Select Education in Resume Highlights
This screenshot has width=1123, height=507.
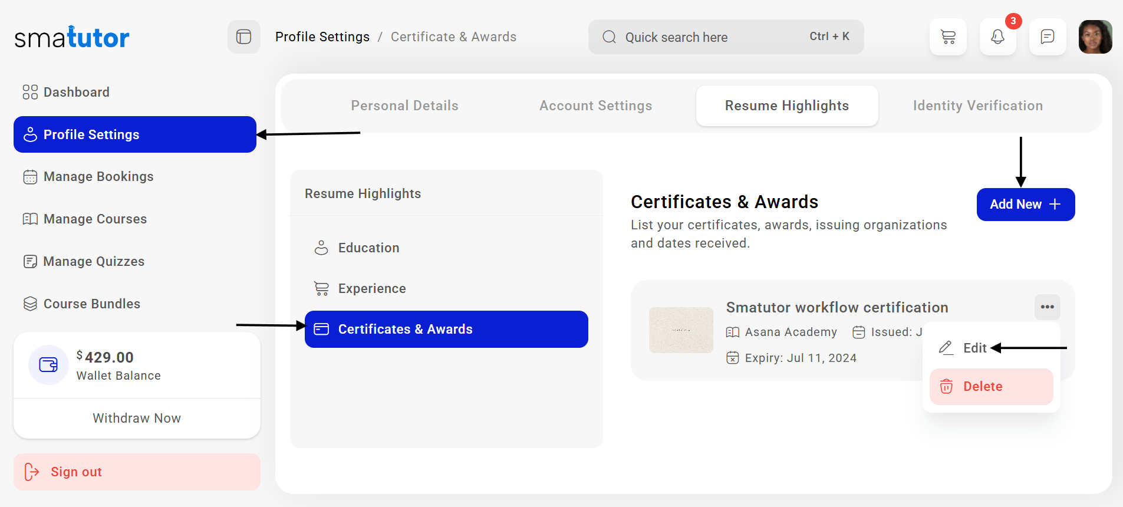(368, 248)
